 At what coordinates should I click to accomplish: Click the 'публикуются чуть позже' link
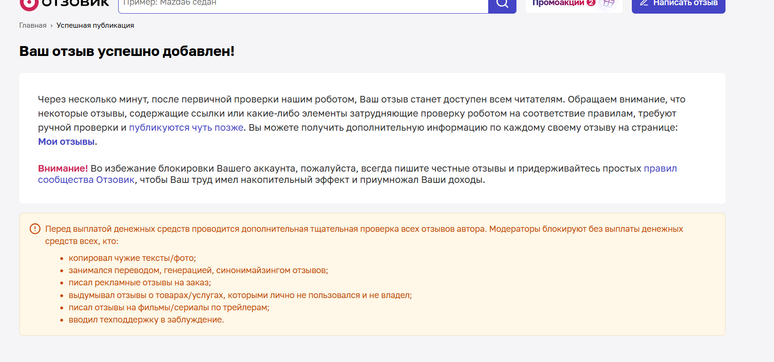[186, 127]
